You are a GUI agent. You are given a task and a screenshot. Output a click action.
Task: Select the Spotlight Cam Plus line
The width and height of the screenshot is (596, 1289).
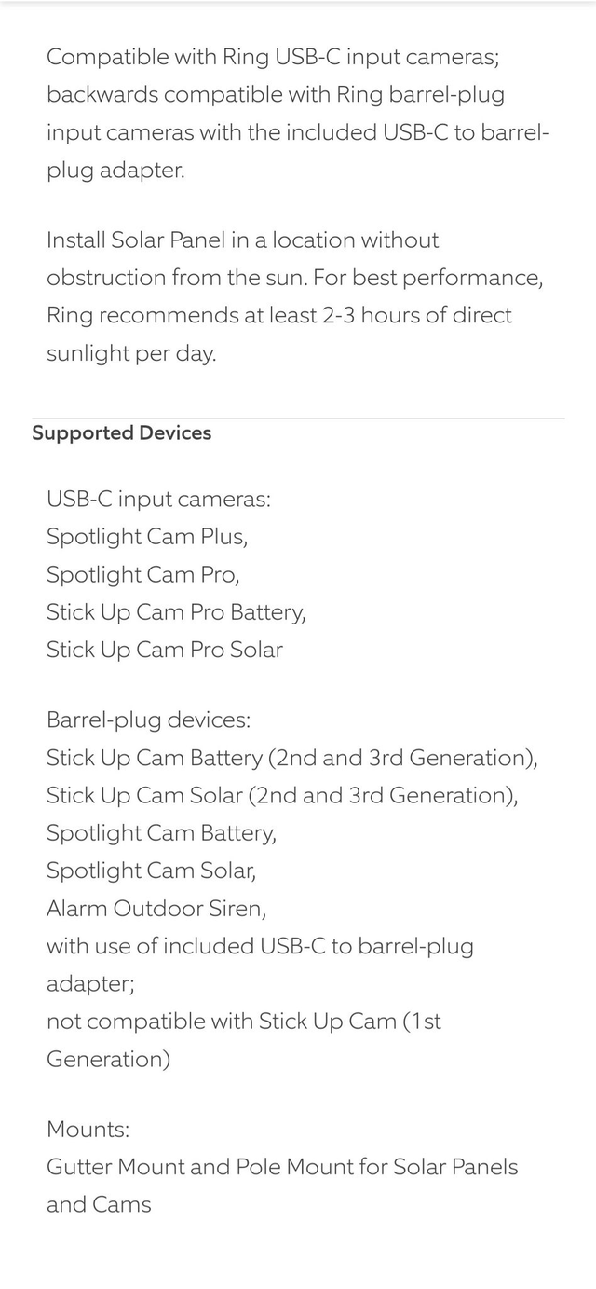tap(147, 537)
